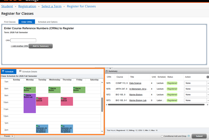Click the Title column header
The width and height of the screenshot is (209, 140).
[132, 77]
